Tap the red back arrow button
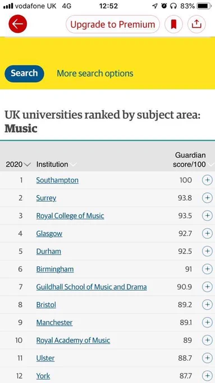215x383 pixels. (18, 24)
